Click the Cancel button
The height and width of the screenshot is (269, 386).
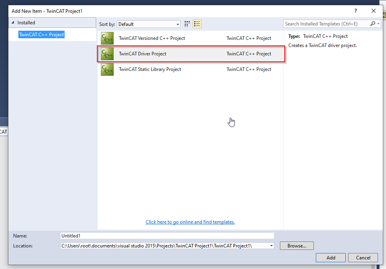(363, 258)
